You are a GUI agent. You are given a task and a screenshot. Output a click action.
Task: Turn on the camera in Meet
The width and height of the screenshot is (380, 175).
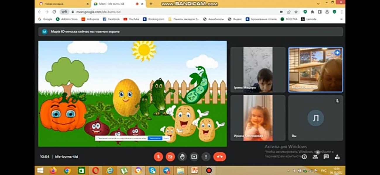170,157
